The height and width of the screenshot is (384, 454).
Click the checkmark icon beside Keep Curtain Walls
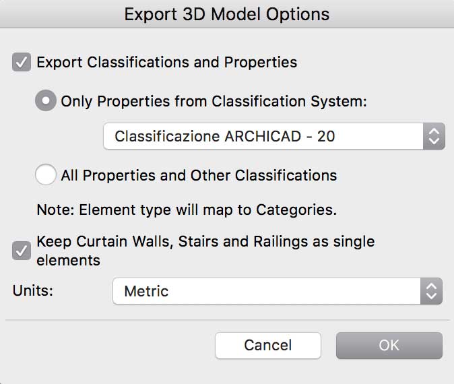tap(22, 251)
